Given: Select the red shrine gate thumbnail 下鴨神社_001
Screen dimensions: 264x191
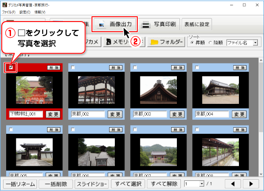Looking at the screenshot, I should click(34, 90).
